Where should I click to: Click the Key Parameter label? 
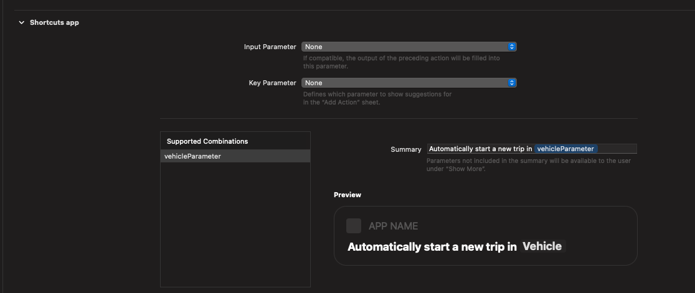pos(273,83)
